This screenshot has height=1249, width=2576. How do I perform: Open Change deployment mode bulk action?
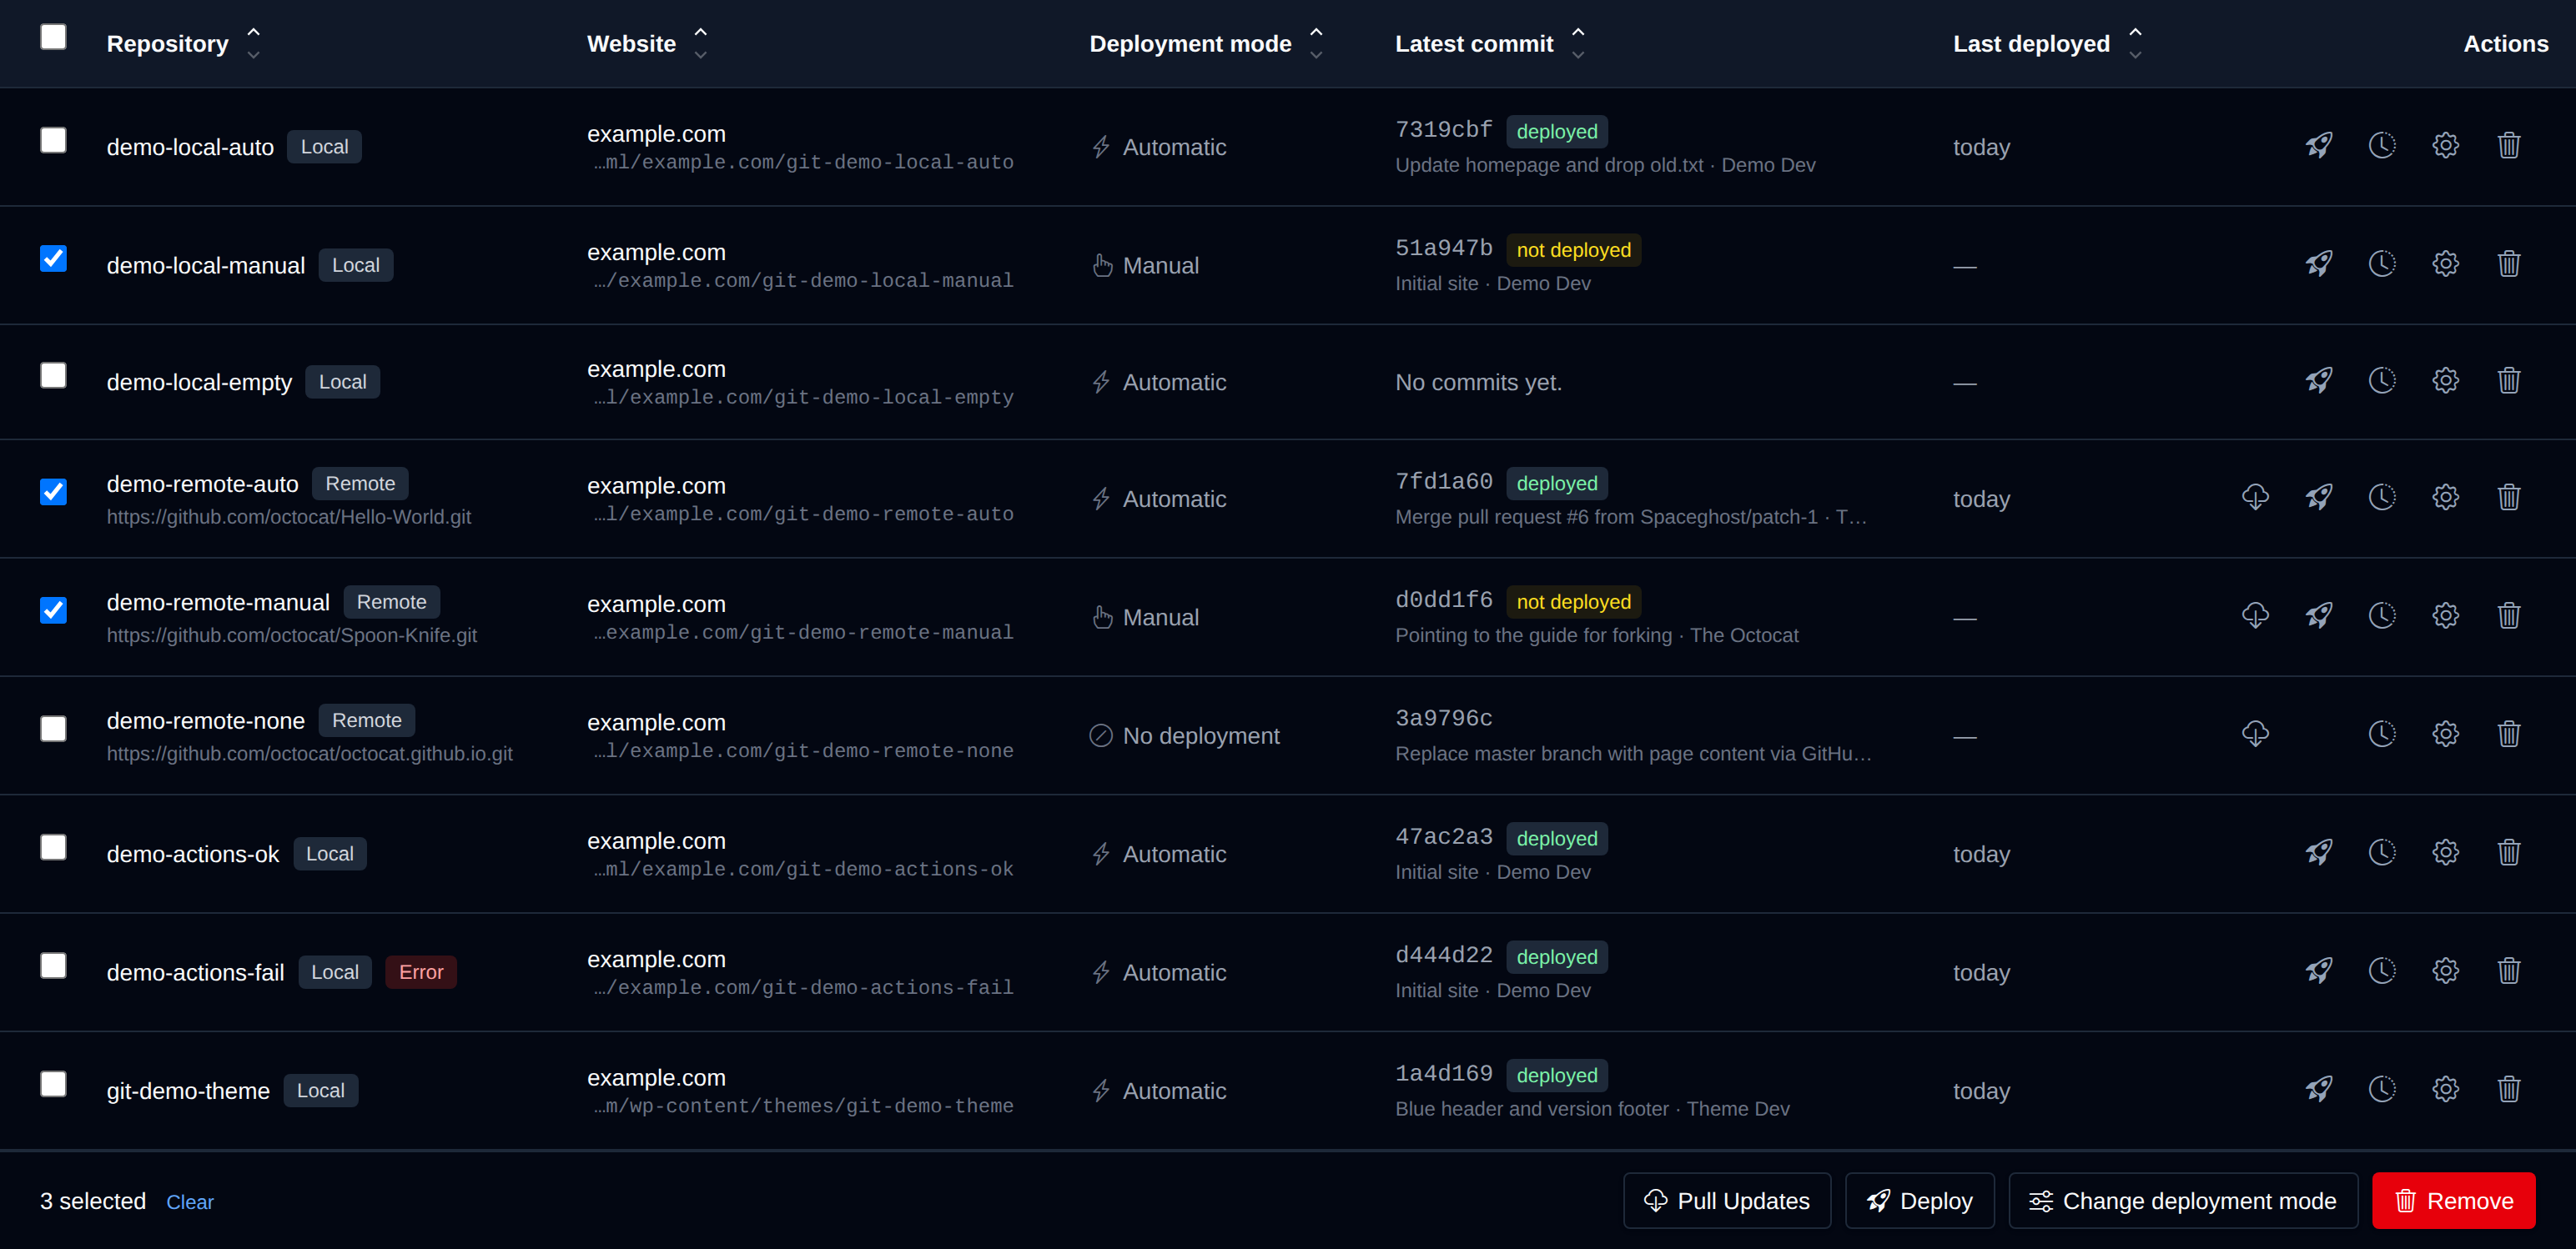pos(2183,1201)
